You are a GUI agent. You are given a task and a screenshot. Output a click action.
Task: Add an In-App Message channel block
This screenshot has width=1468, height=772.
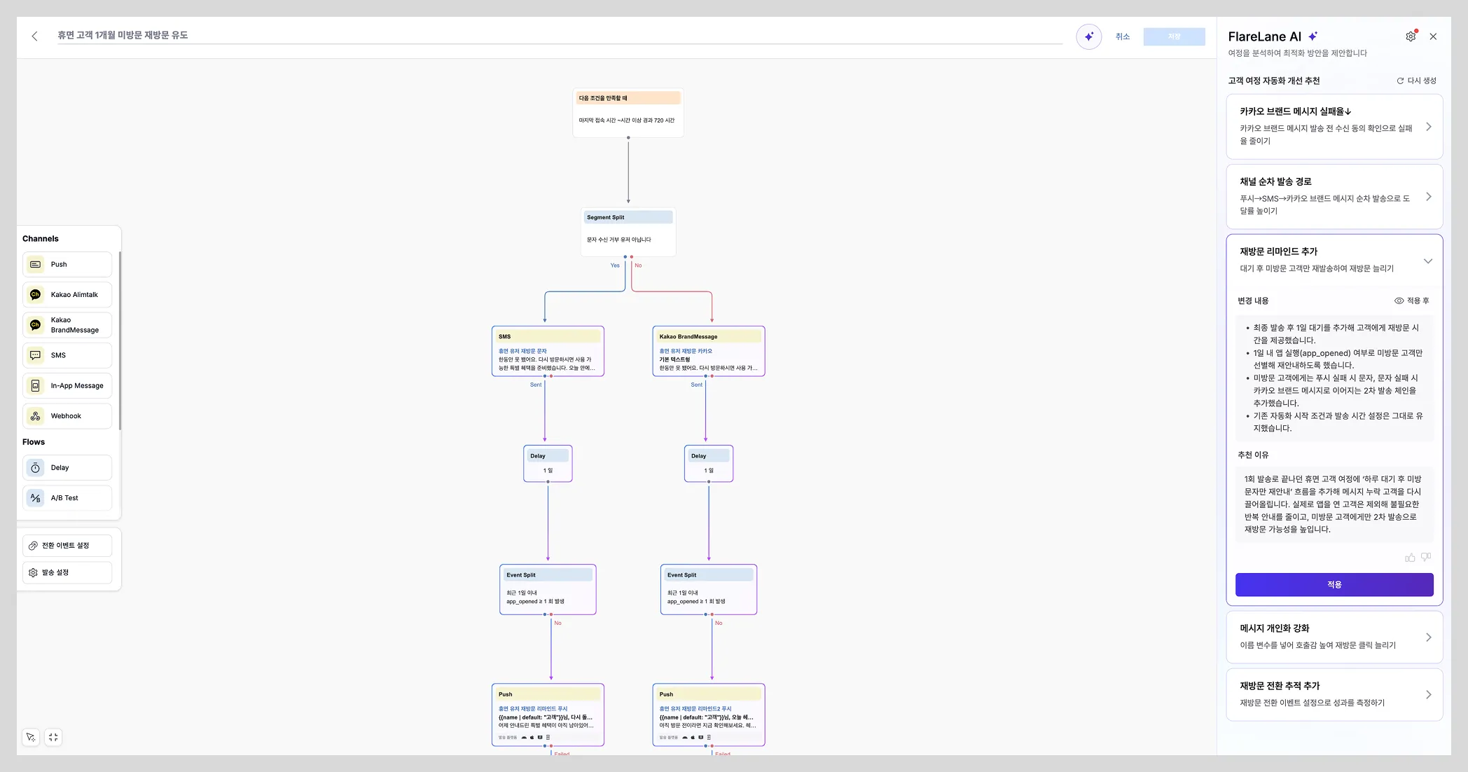tap(67, 385)
